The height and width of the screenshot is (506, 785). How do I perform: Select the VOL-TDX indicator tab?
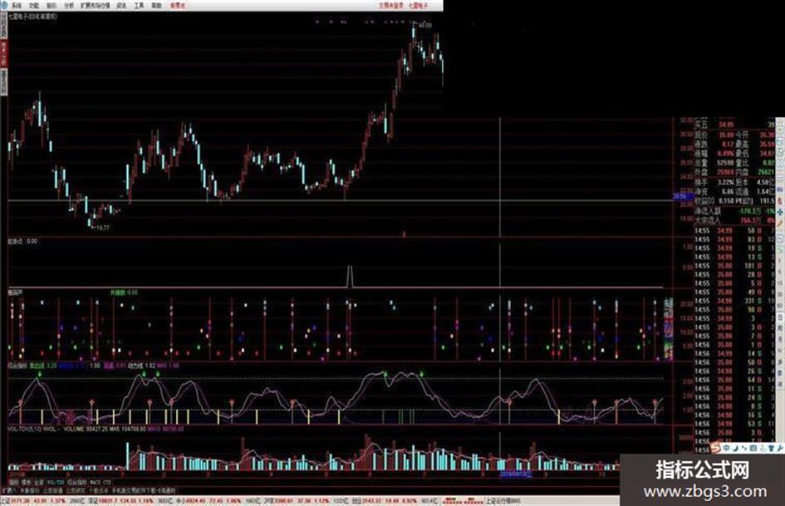point(55,483)
